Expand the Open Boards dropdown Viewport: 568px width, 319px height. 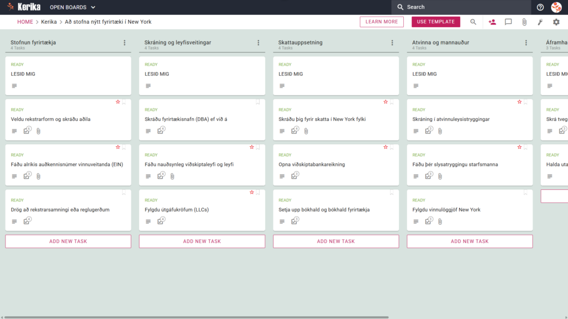click(x=73, y=7)
